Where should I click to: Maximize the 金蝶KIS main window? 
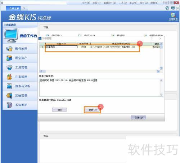click(171, 3)
